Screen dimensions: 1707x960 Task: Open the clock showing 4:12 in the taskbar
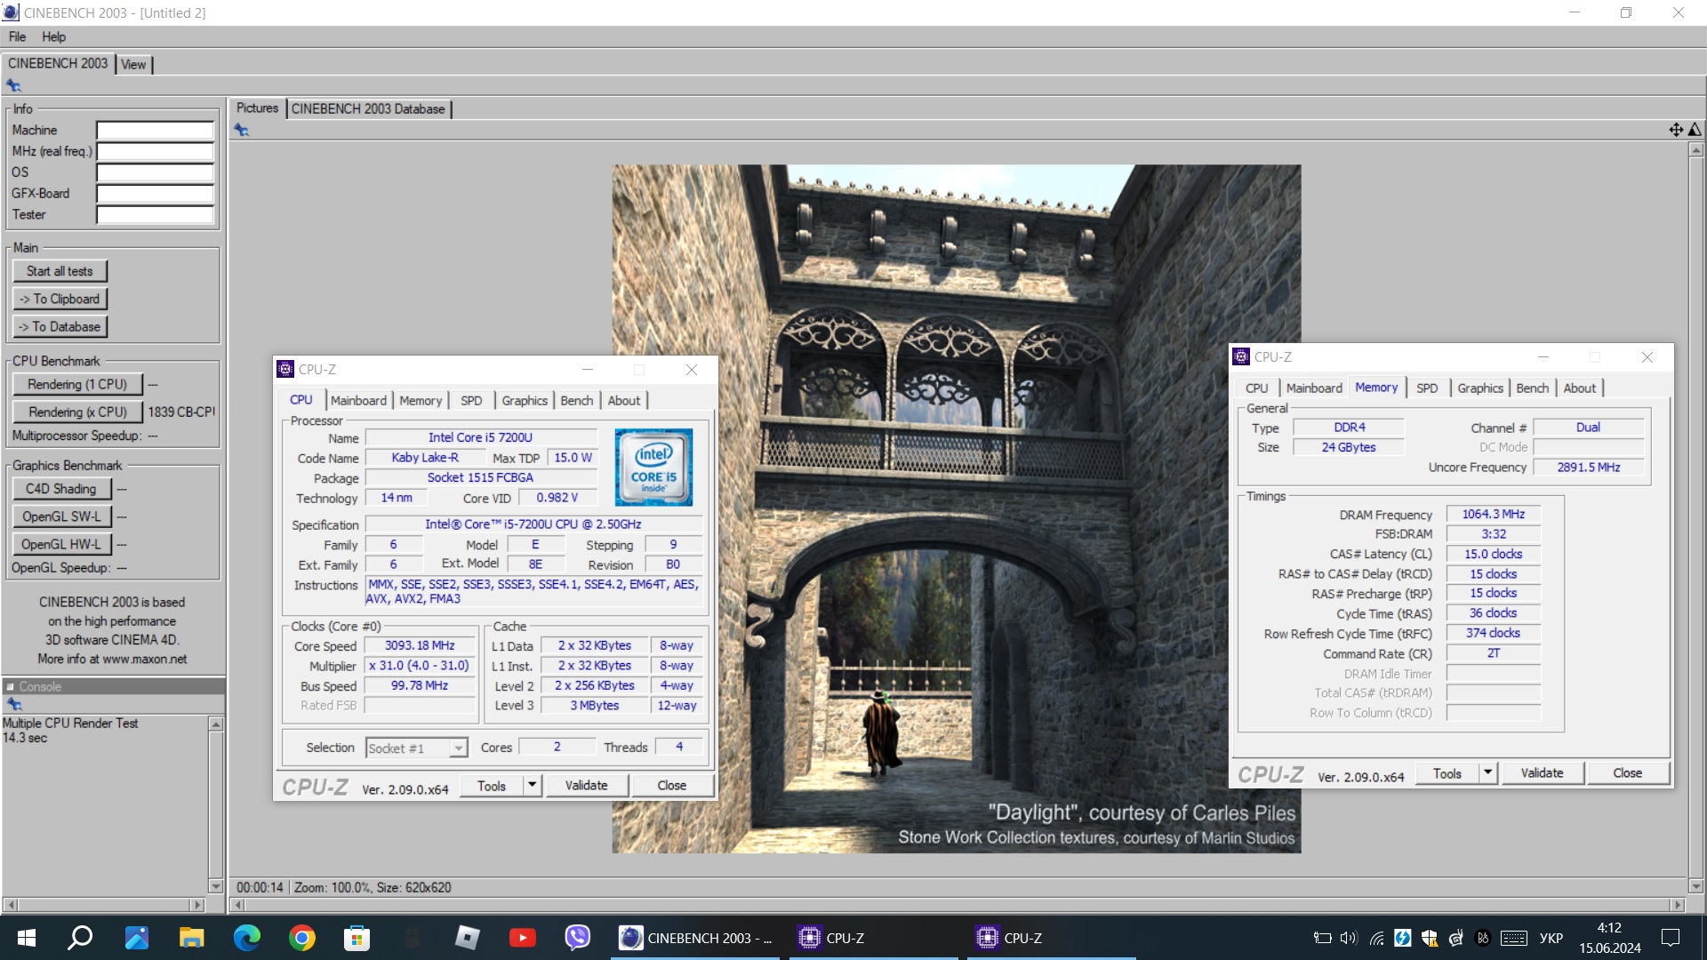(1609, 938)
